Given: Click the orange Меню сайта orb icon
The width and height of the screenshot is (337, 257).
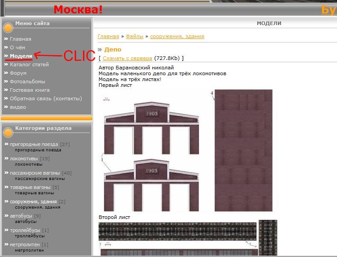Looking at the screenshot, I should [x=8, y=26].
